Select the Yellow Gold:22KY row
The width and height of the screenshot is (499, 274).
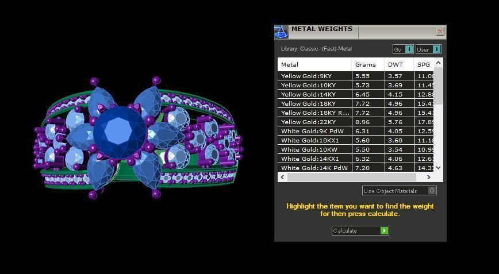click(x=356, y=122)
